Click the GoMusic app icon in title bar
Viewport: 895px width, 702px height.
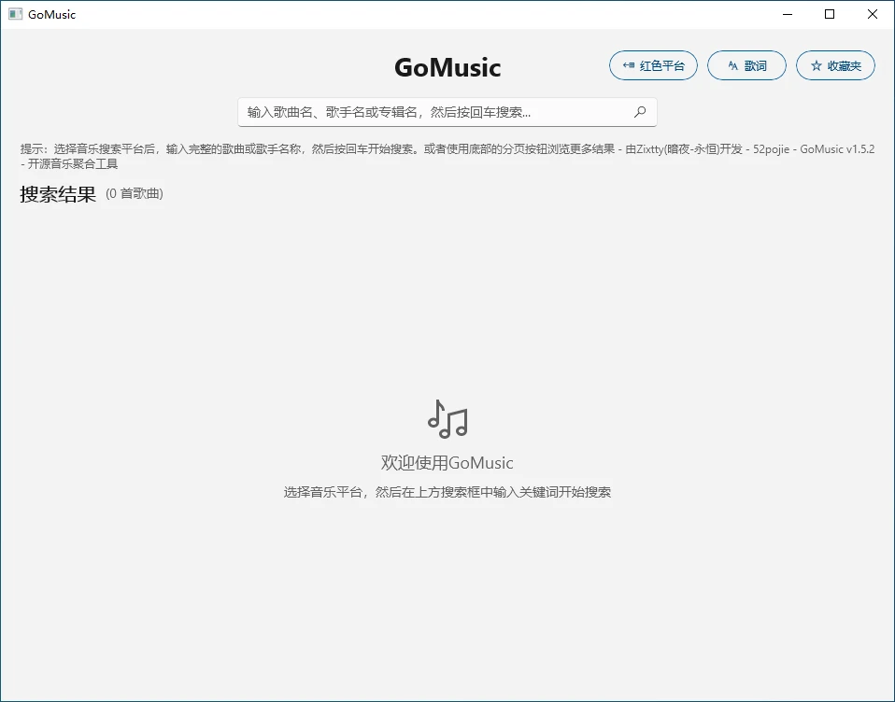coord(15,14)
